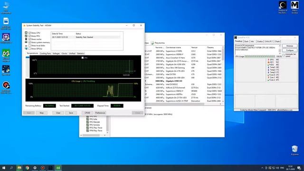Image resolution: width=304 pixels, height=171 pixels.
Task: Click the Core 0 checkmark icon in SpeedFan
Action: click(268, 75)
